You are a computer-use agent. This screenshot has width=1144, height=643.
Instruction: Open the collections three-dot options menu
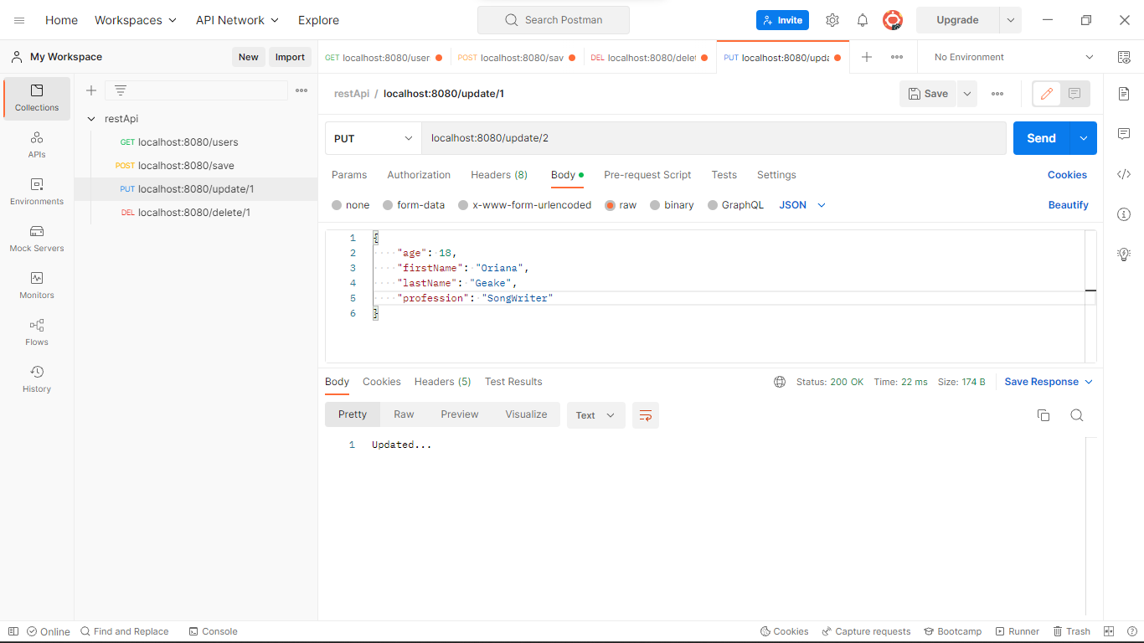[301, 90]
